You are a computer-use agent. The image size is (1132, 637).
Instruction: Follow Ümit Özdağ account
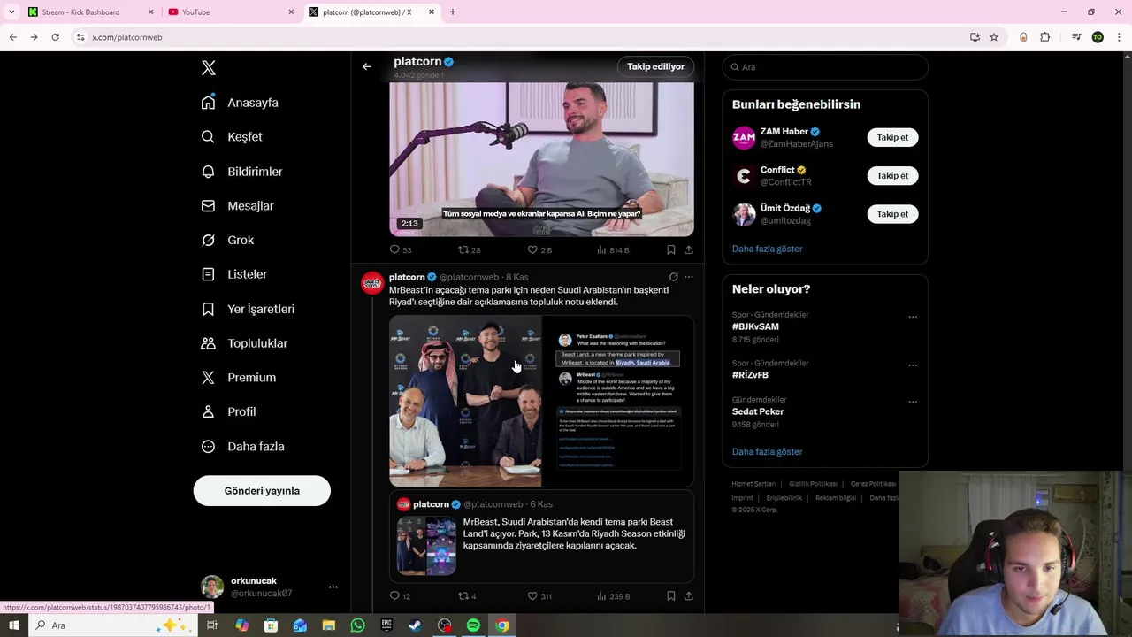(892, 214)
